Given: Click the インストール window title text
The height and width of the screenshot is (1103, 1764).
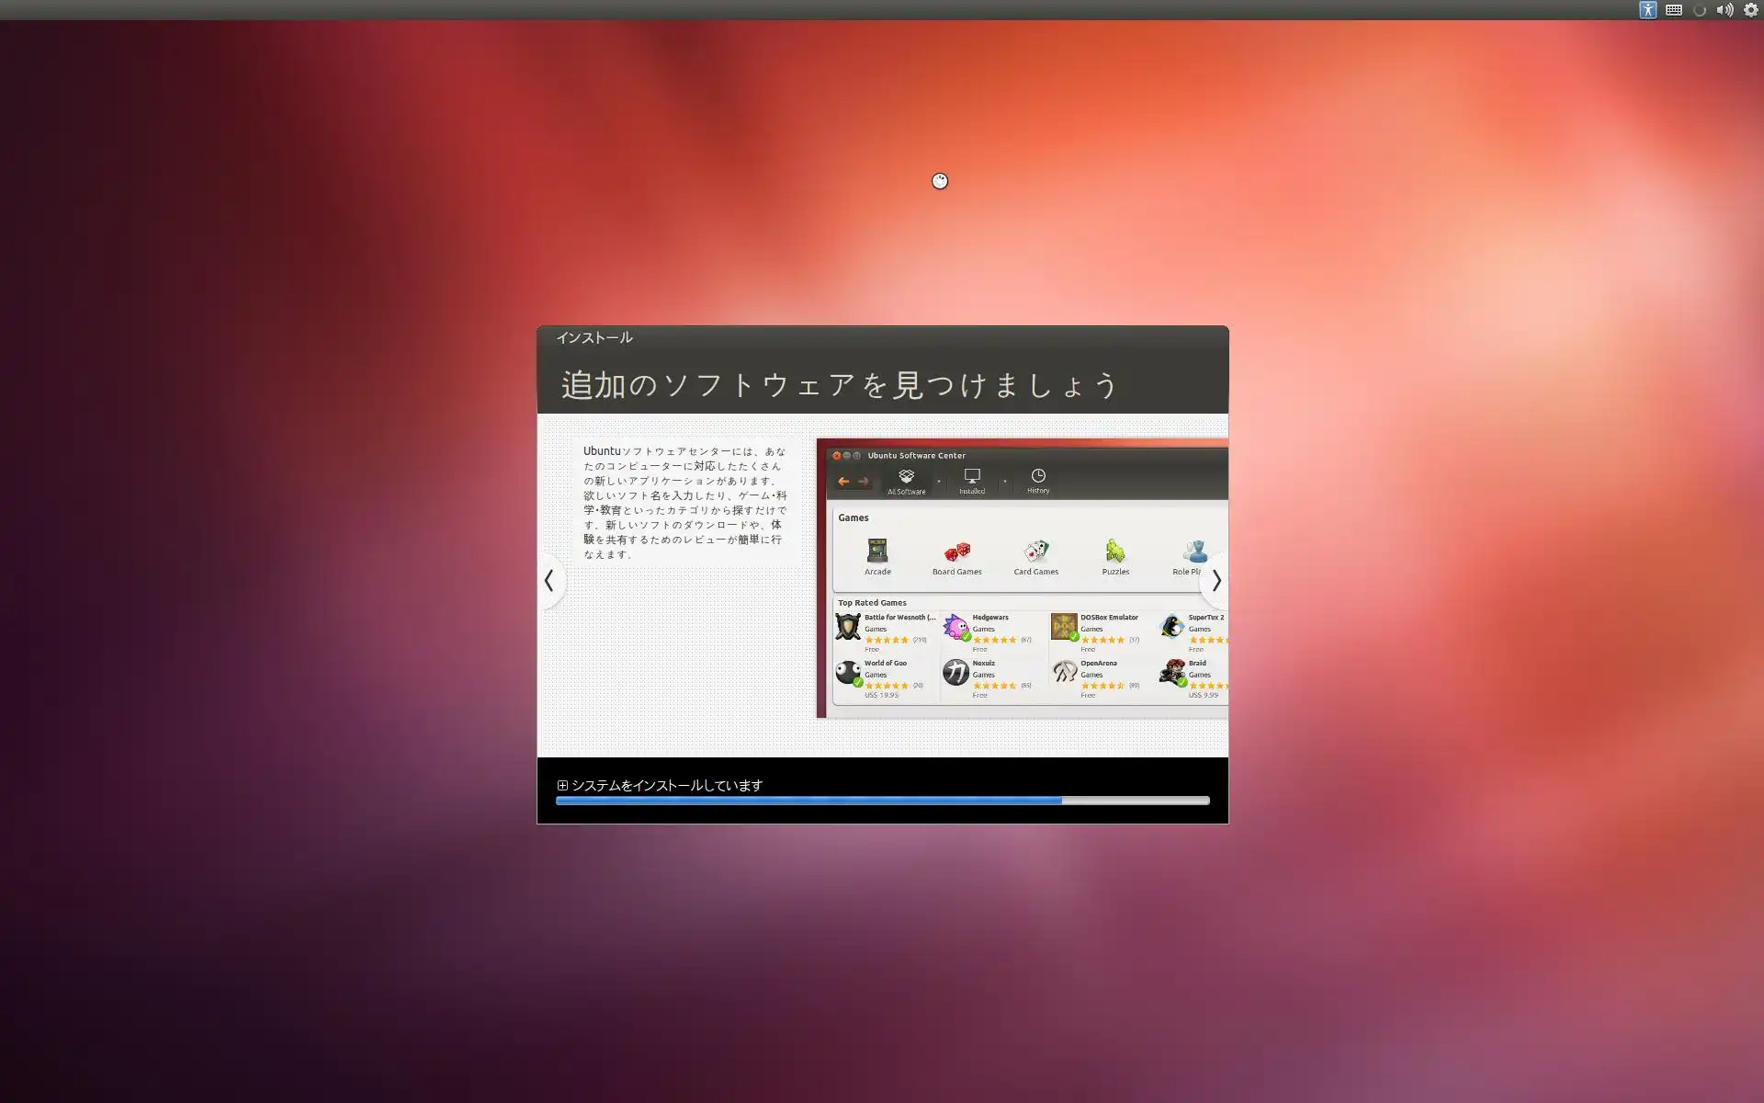Looking at the screenshot, I should click(594, 337).
